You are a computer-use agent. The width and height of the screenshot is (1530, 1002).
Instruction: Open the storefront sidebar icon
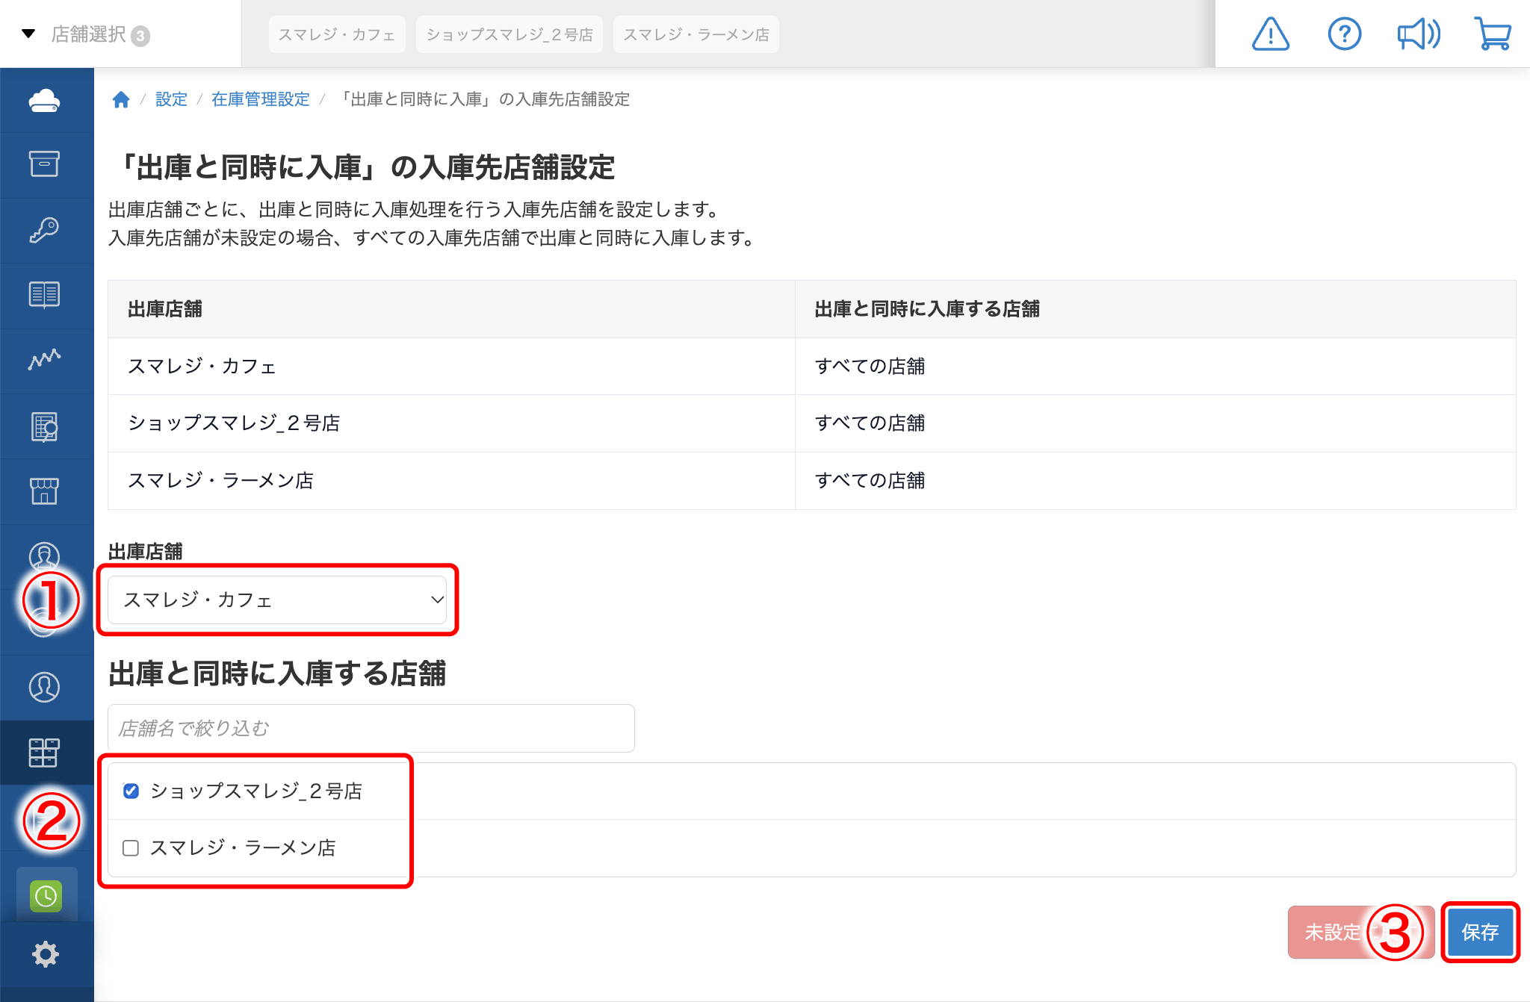click(x=45, y=491)
